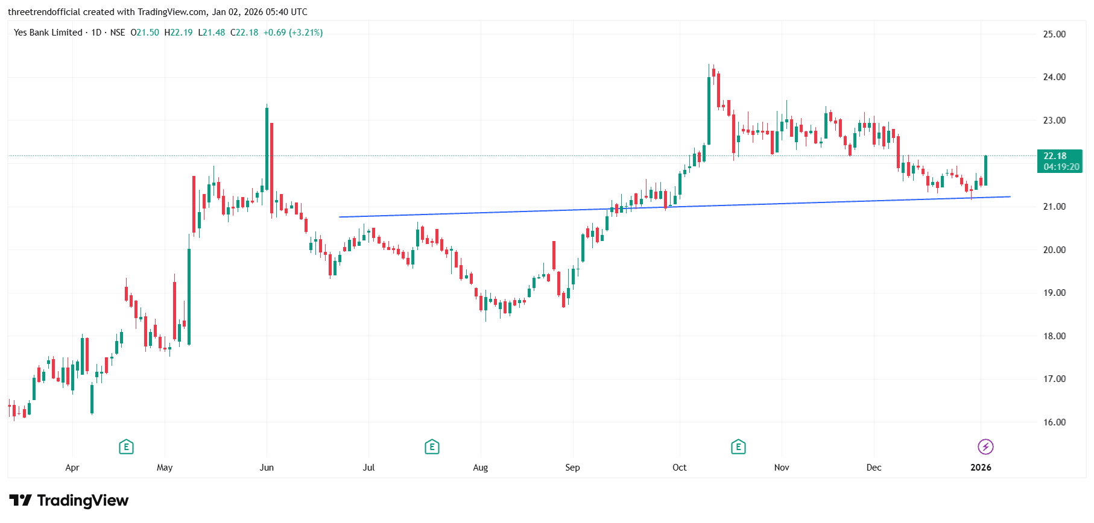Click the change value +0.69 (+3.21%)
This screenshot has height=523, width=1094.
[293, 33]
